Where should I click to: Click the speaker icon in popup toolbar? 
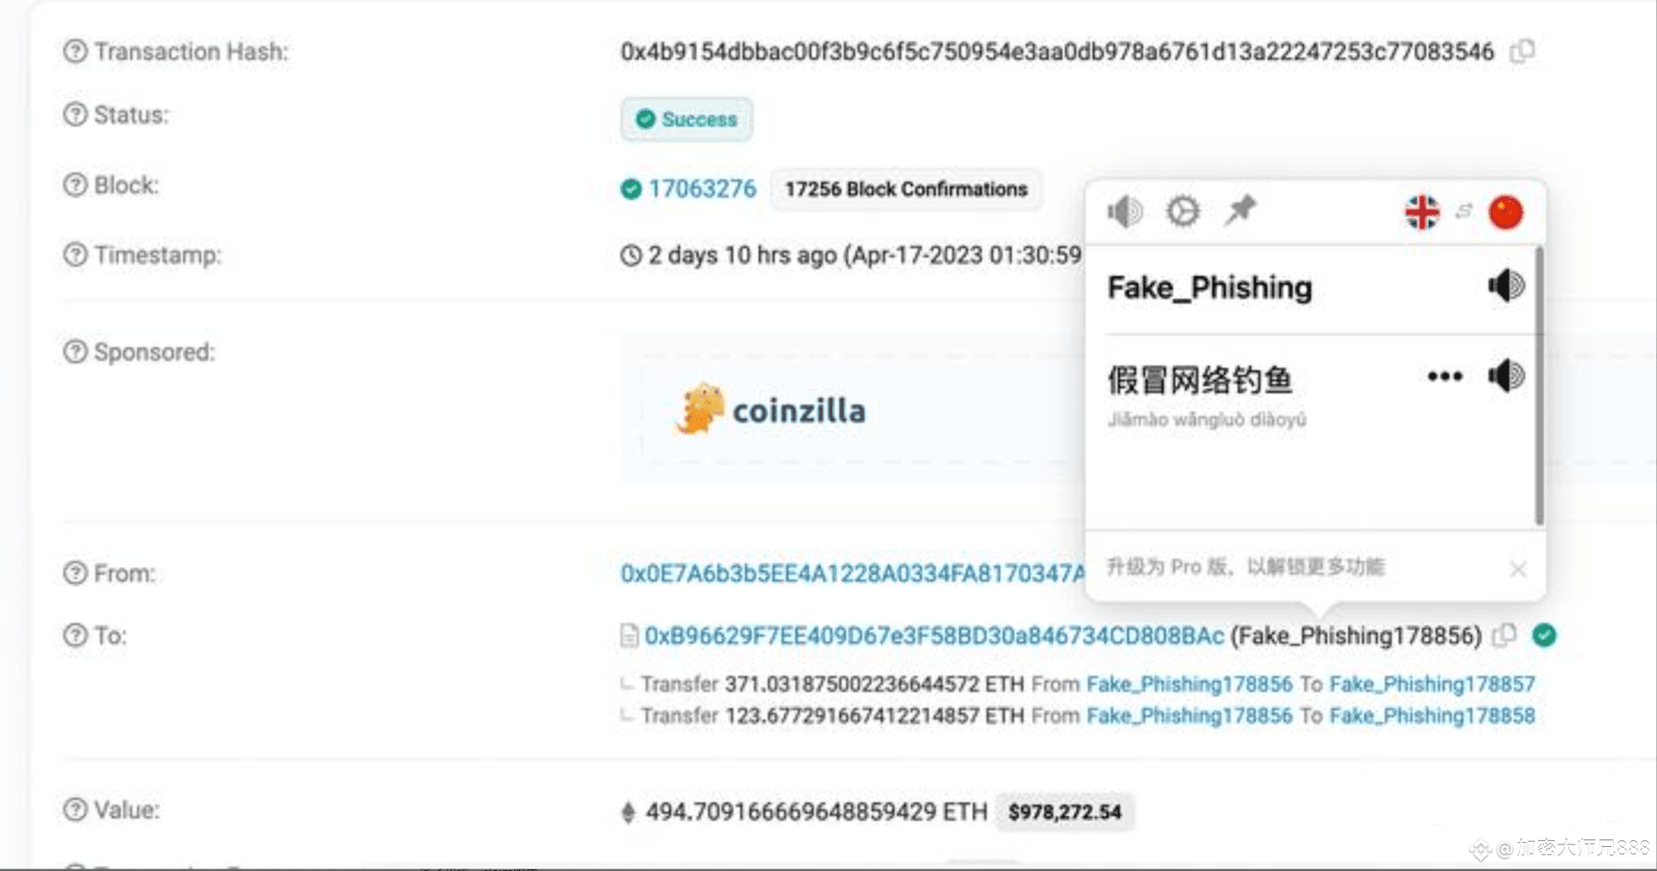tap(1125, 212)
